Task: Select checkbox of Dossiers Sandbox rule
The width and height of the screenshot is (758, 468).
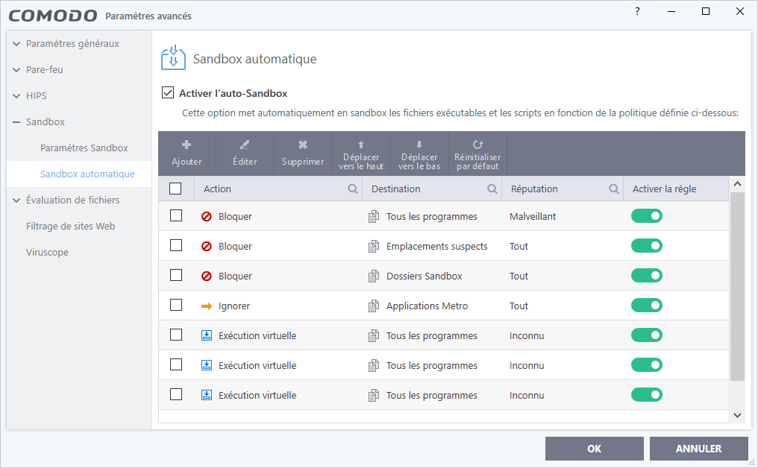Action: [176, 275]
